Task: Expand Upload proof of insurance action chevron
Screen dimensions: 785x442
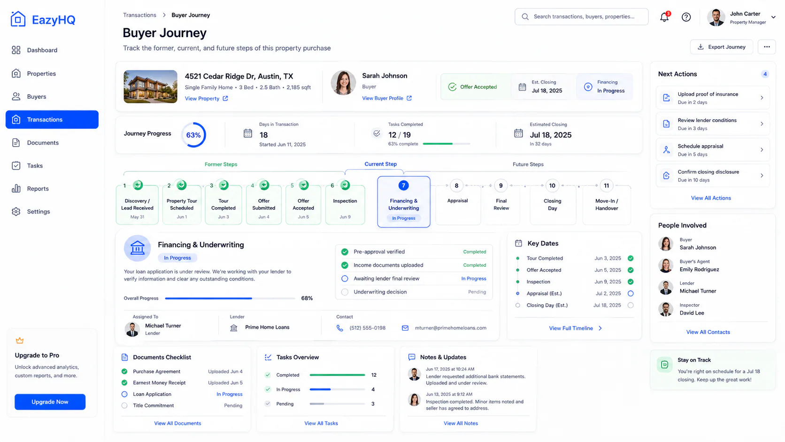Action: [762, 98]
